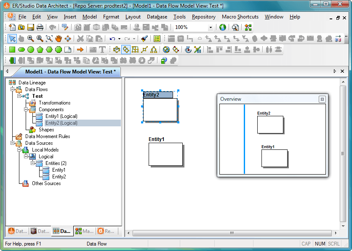Open the Tools menu
This screenshot has height=251, width=352.
tap(179, 17)
